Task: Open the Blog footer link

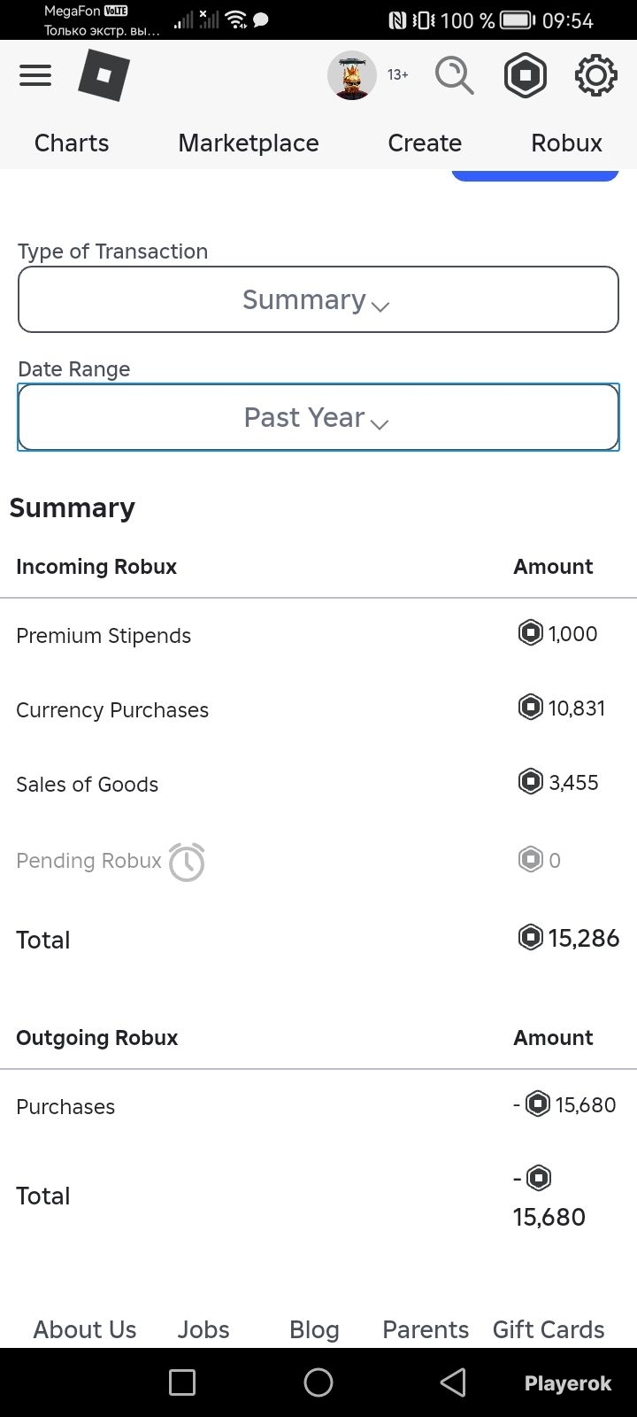Action: tap(314, 1329)
